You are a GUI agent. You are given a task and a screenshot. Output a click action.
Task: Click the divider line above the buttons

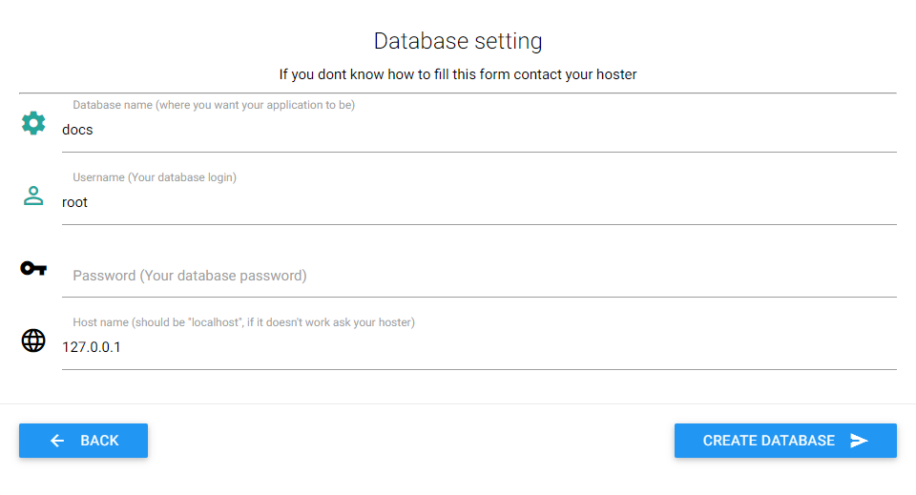point(458,403)
